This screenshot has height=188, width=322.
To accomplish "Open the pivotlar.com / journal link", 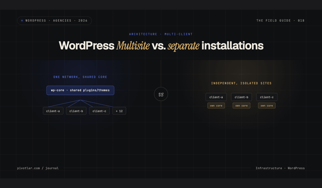I will tap(38, 168).
